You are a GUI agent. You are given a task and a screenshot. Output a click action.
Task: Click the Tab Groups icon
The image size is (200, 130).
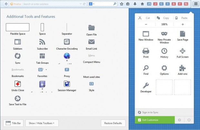tap(42, 56)
